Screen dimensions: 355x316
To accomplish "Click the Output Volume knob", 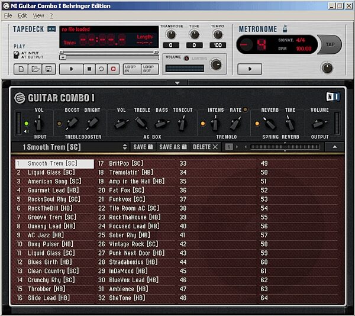I will 319,124.
